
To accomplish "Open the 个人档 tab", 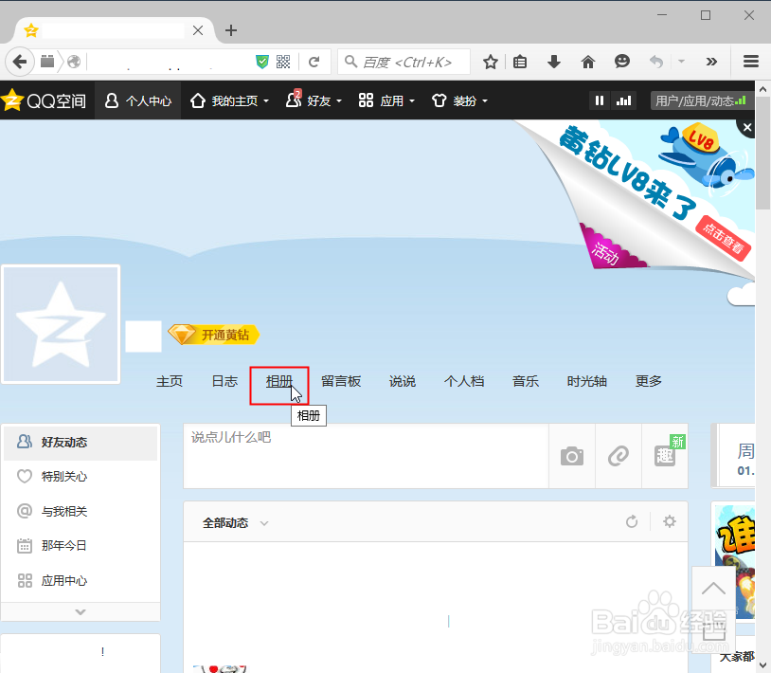I will 464,381.
